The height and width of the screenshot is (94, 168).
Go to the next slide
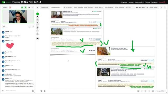(149, 91)
